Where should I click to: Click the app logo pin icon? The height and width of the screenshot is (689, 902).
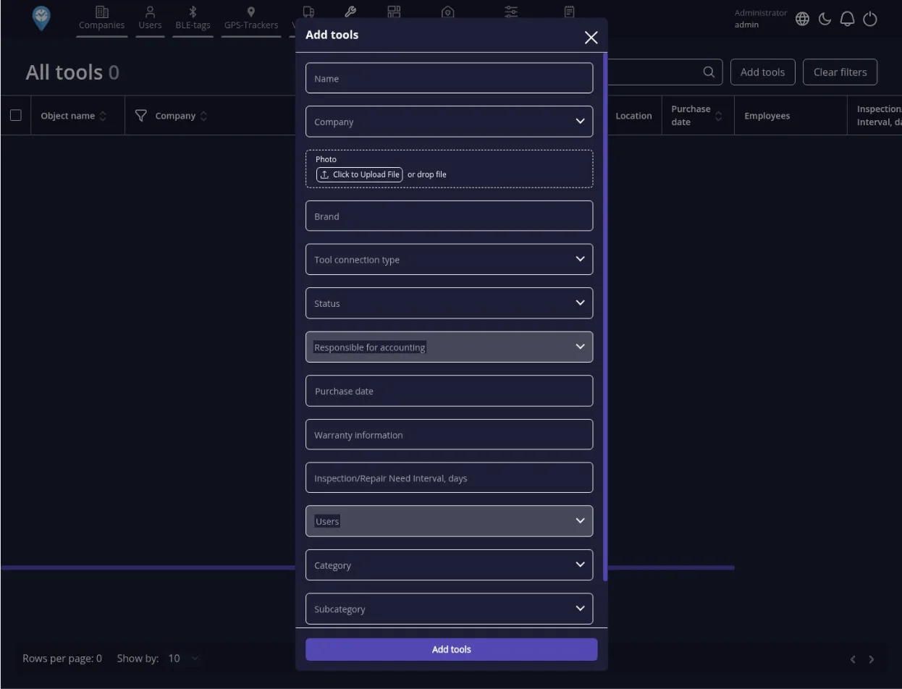pos(42,18)
